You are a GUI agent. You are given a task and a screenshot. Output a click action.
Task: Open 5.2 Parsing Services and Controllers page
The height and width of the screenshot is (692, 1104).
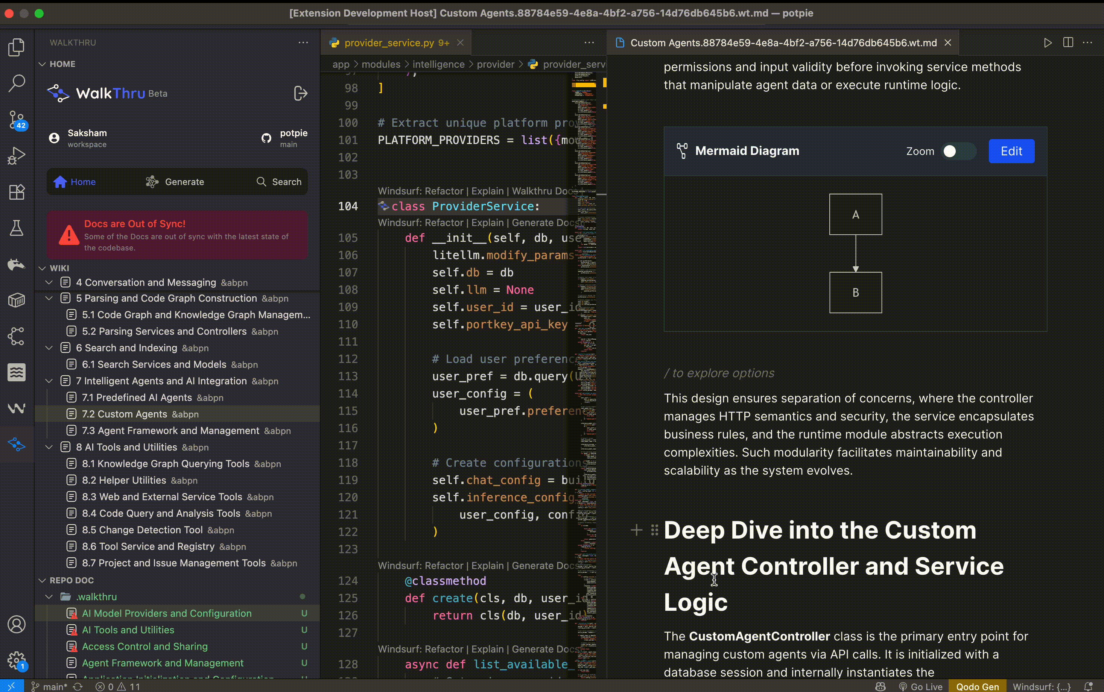tap(177, 331)
